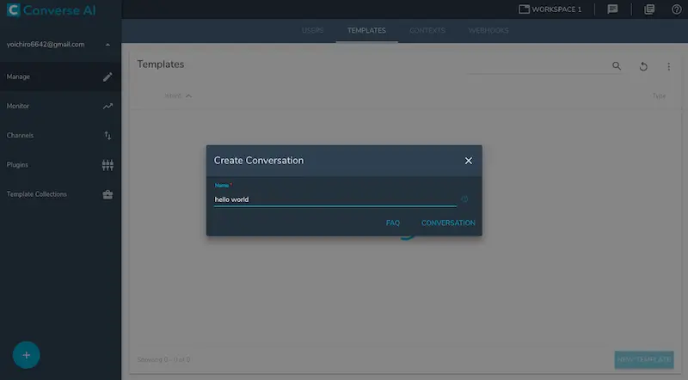Click the New Template button
Image resolution: width=688 pixels, height=380 pixels.
point(644,359)
